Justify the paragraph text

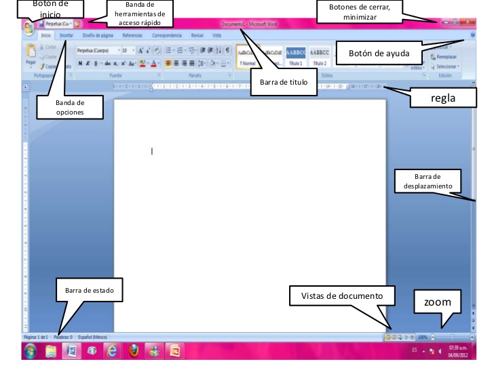pos(191,63)
